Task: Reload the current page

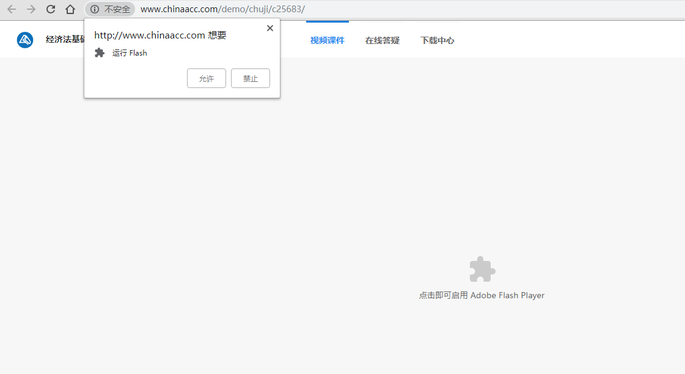Action: pyautogui.click(x=51, y=9)
